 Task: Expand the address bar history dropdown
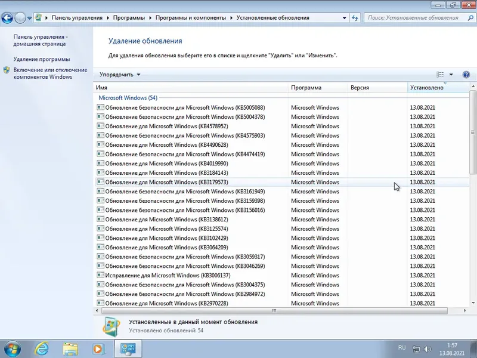344,18
